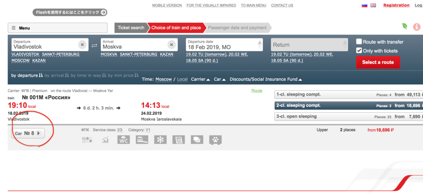Switch site language to Russian flag
The height and width of the screenshot is (193, 423).
pyautogui.click(x=364, y=5)
